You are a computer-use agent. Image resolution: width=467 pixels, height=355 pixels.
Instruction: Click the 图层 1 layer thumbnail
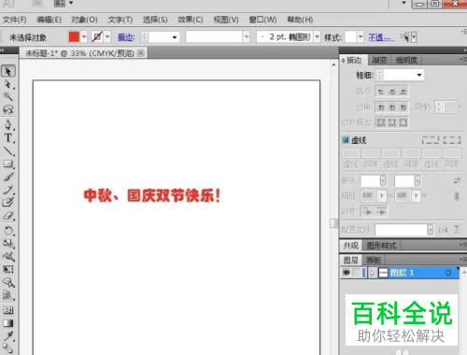click(383, 273)
